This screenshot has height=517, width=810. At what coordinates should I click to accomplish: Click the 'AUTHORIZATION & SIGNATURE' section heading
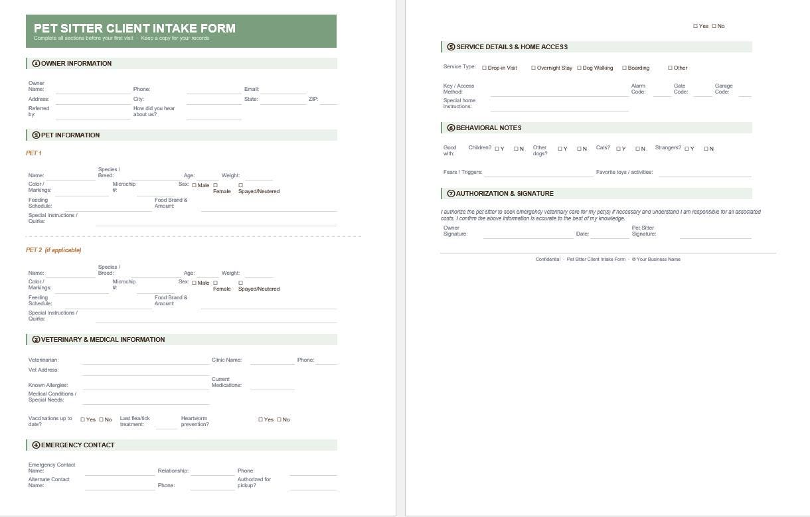(505, 194)
